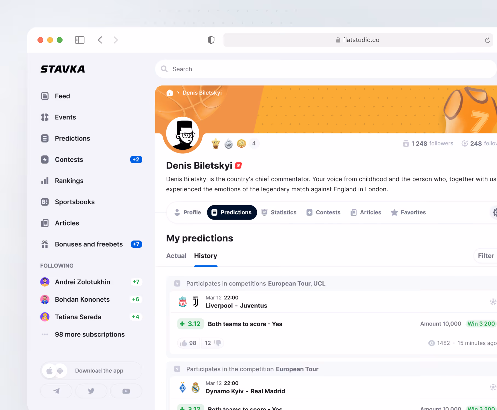The height and width of the screenshot is (410, 497).
Task: Click the Juventus club crest
Action: [196, 302]
